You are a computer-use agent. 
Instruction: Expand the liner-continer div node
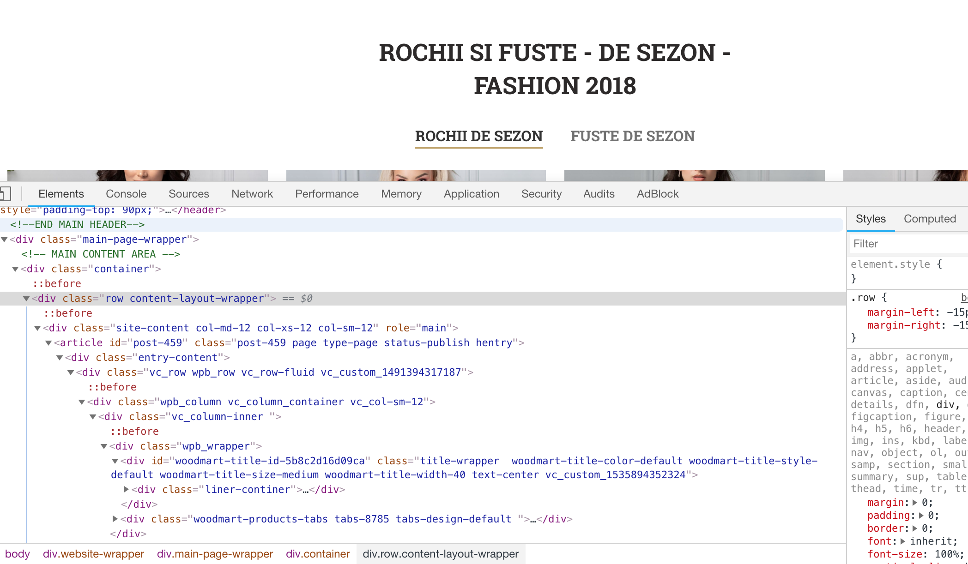126,489
